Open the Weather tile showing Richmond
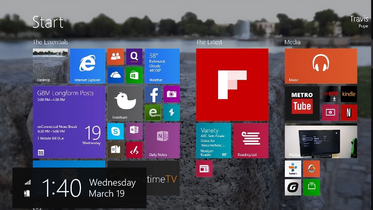373x210 pixels. (x=162, y=66)
